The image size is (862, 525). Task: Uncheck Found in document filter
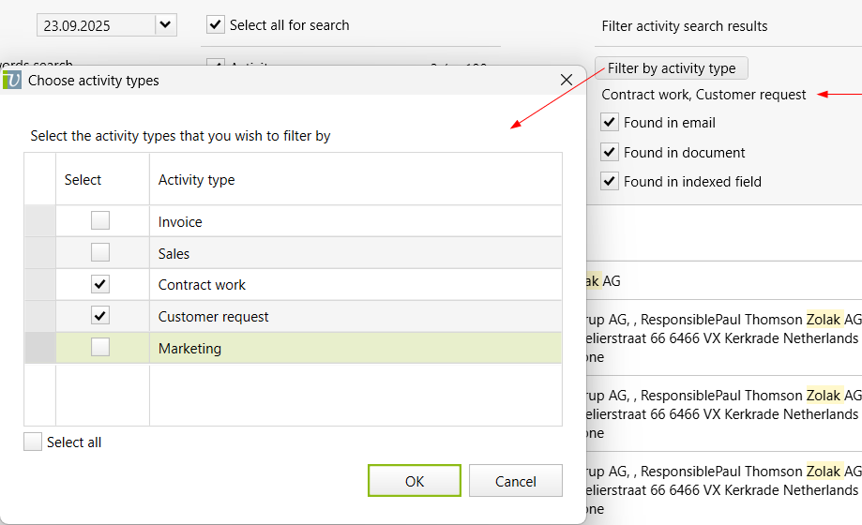(610, 152)
